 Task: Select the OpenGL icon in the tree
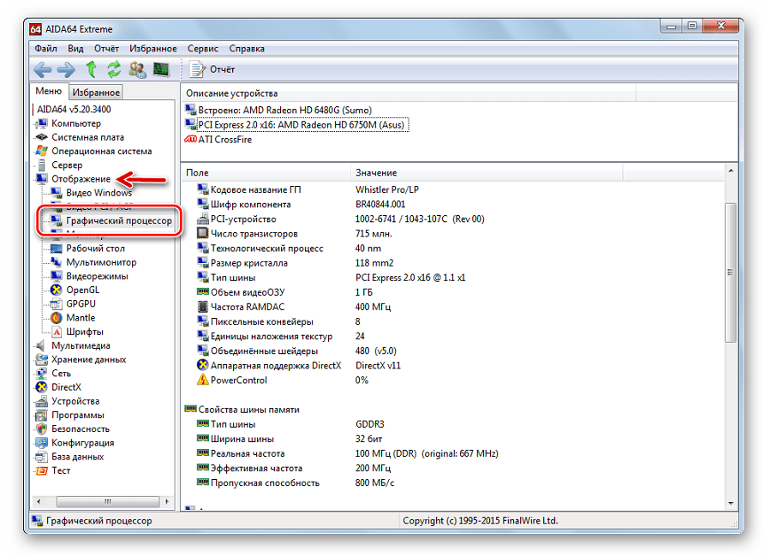(57, 290)
